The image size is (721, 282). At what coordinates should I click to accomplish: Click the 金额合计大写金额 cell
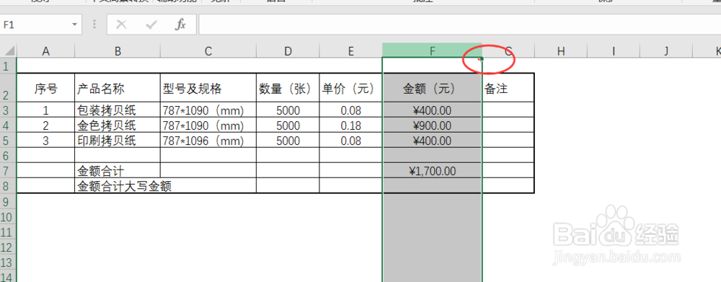click(x=166, y=186)
